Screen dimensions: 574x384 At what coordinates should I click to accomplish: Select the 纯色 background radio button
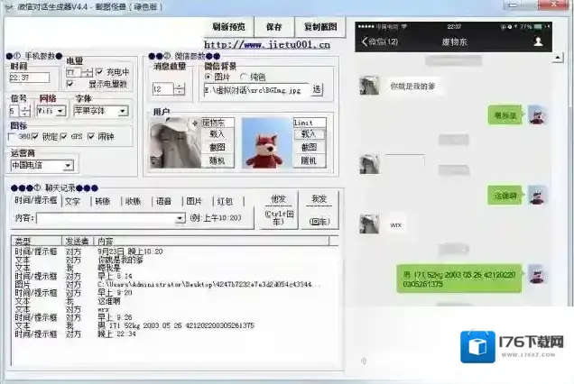(244, 77)
